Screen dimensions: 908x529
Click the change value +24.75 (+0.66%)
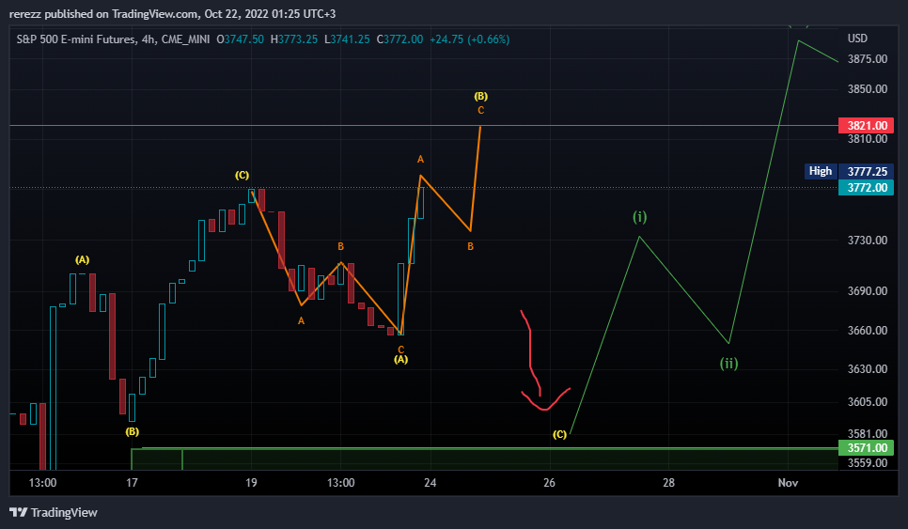click(x=470, y=39)
